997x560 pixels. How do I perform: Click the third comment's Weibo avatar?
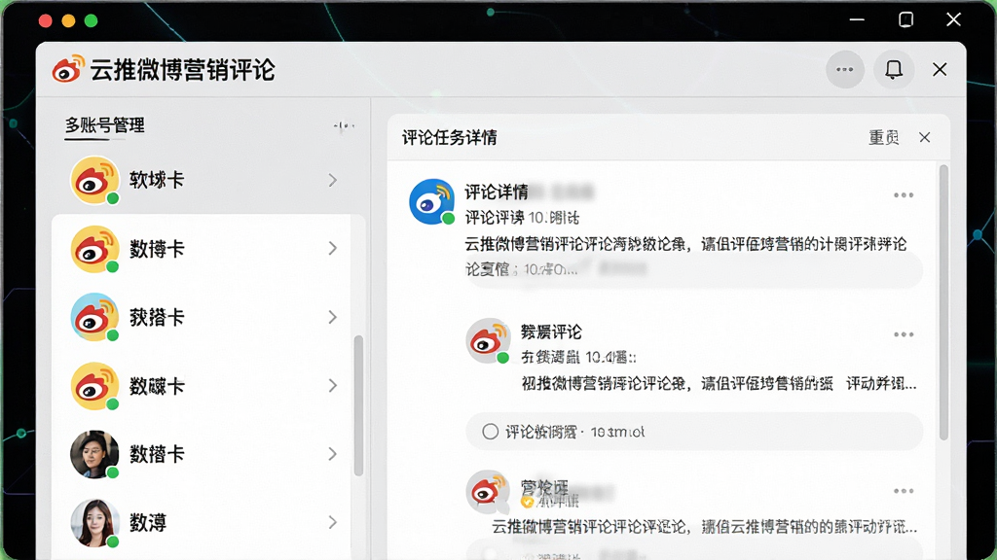point(488,491)
